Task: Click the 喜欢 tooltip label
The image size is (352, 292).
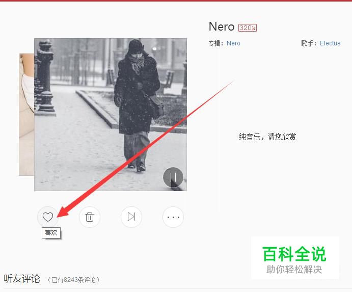Action: click(51, 233)
